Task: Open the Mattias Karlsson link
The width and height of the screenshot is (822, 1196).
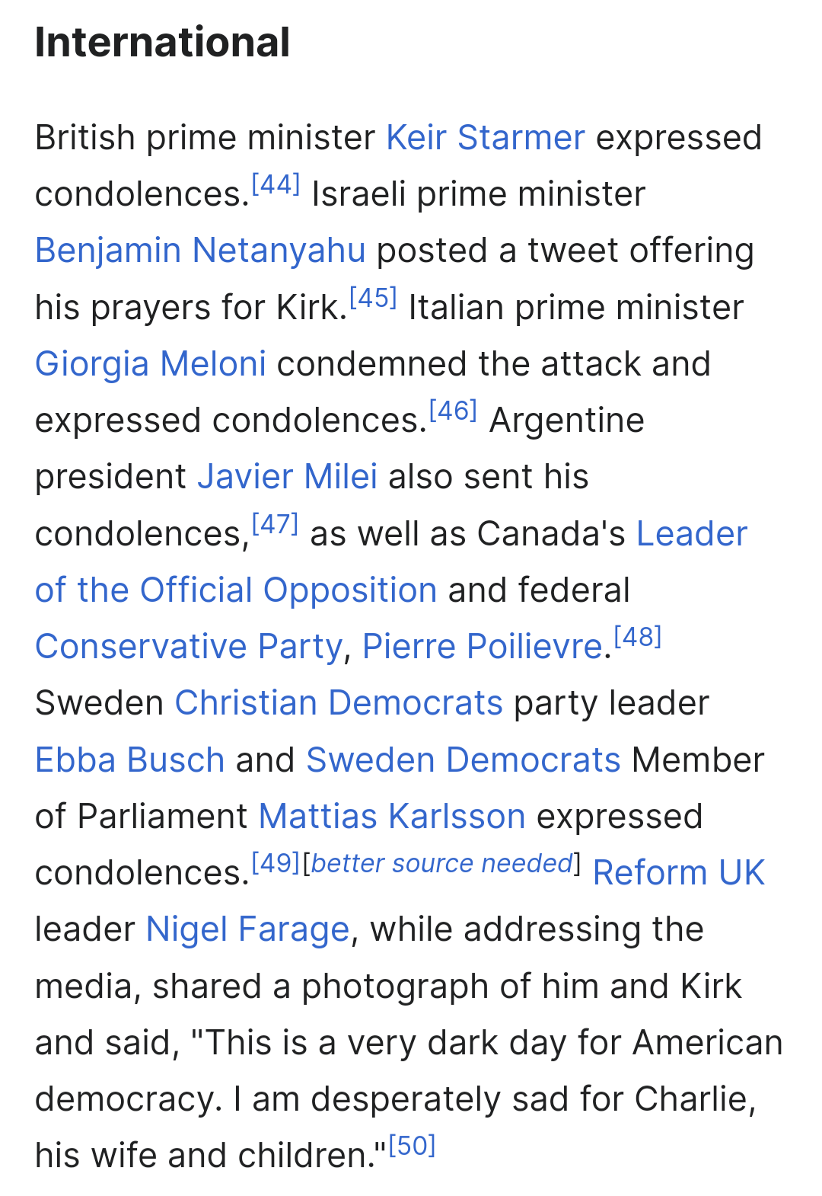Action: [392, 817]
